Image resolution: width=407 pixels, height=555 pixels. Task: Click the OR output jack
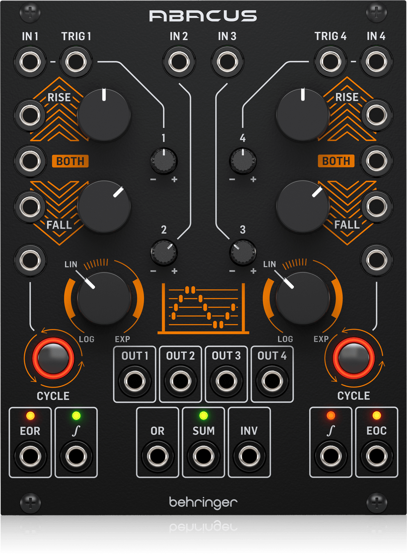point(158,456)
